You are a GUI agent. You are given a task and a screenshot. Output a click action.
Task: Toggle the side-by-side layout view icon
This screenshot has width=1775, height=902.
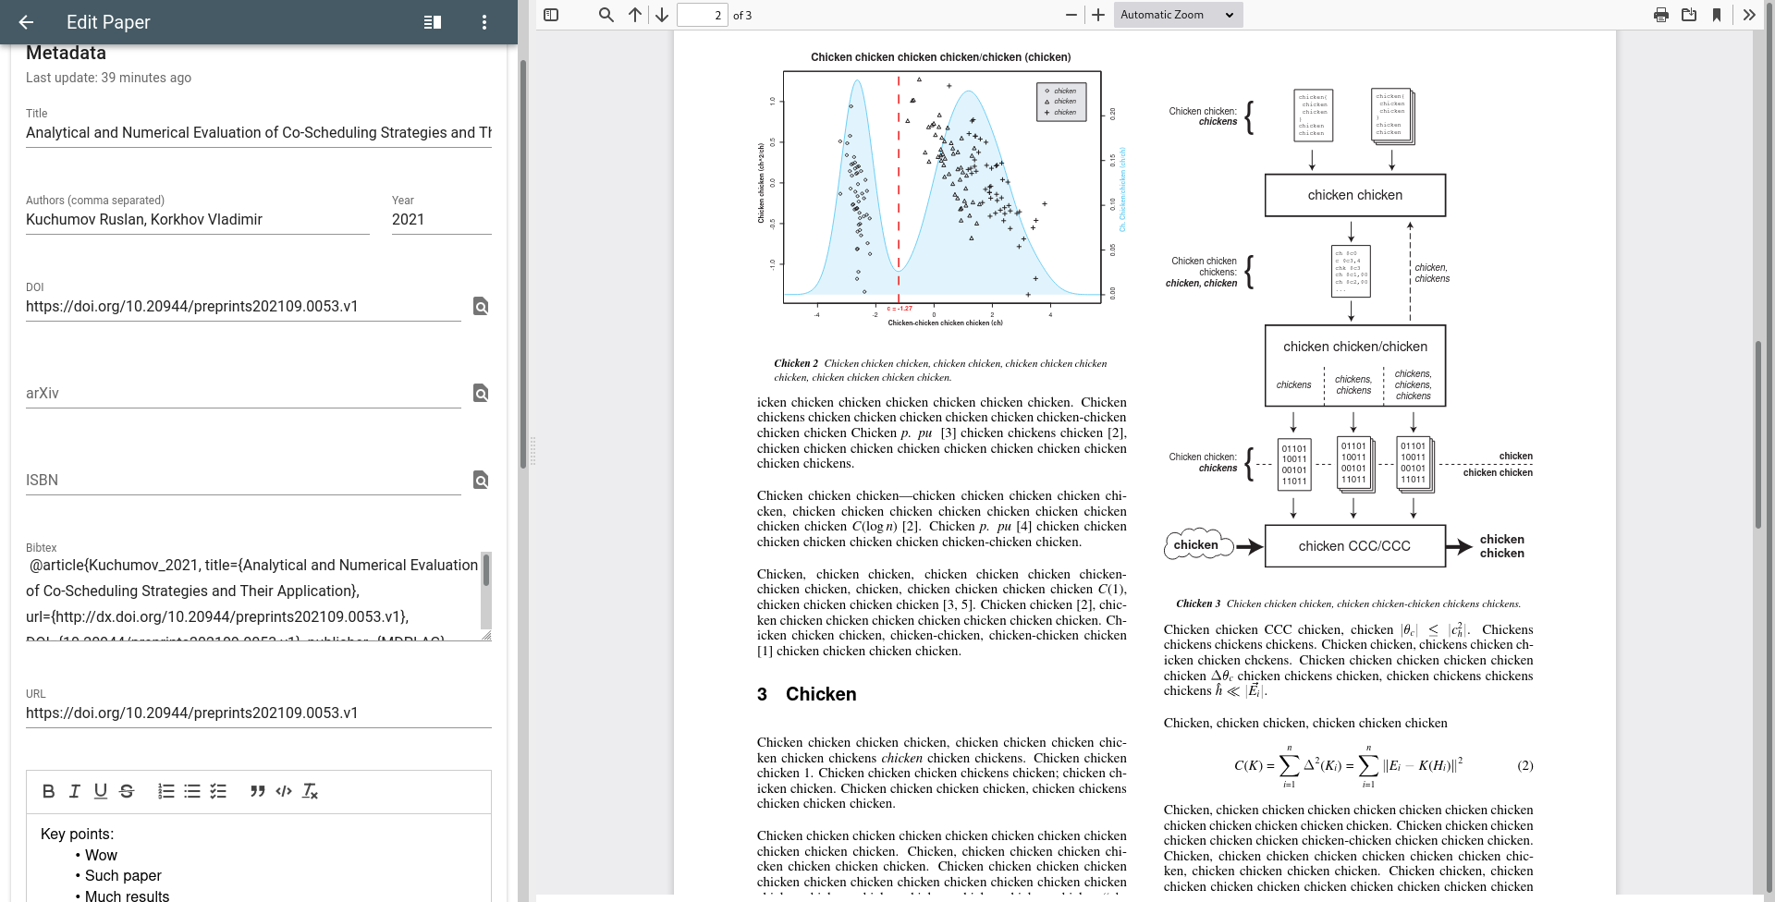point(432,22)
